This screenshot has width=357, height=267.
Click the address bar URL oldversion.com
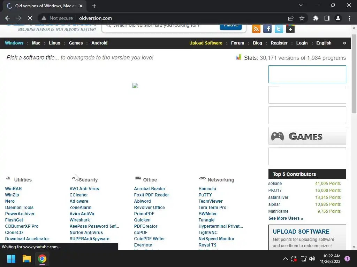tap(96, 18)
